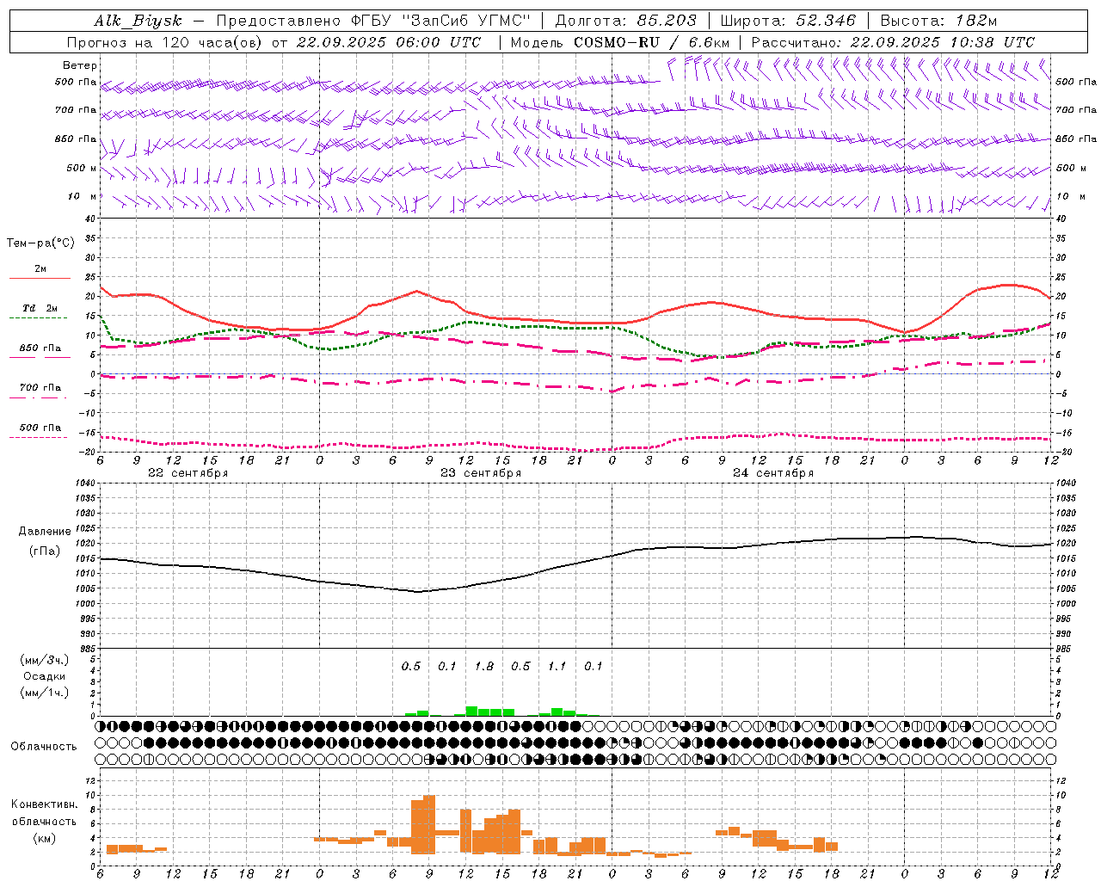Click the text Предоставлено ФГБУ "ЗапСиб УГМС"
The width and height of the screenshot is (1101, 881).
[x=373, y=21]
